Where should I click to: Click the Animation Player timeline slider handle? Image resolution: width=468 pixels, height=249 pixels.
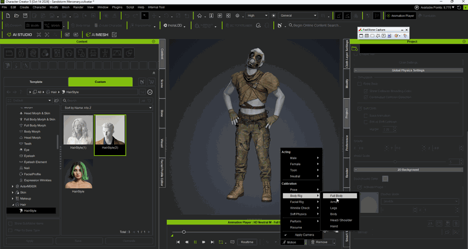[184, 232]
